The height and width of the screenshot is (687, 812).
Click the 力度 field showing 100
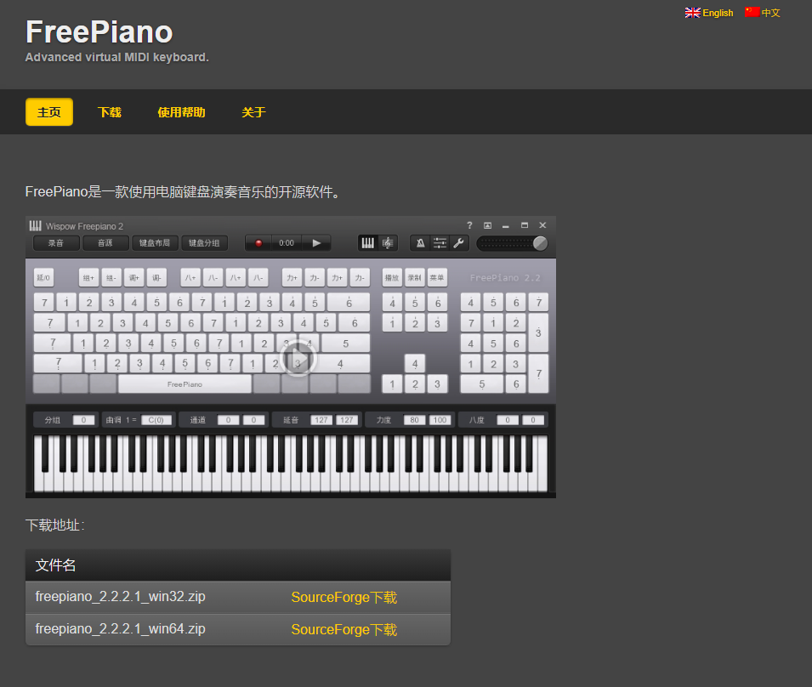pos(440,420)
